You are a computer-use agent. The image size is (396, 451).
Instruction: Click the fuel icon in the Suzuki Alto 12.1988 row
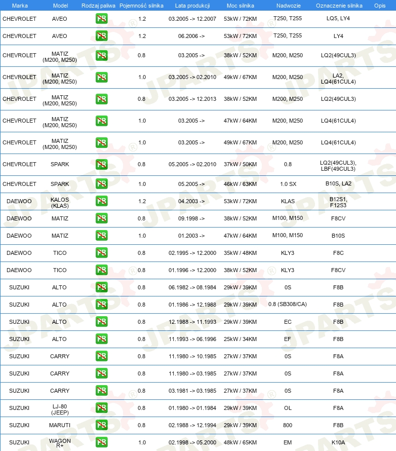click(101, 322)
